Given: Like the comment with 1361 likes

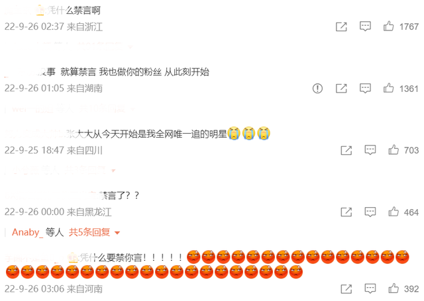Looking at the screenshot, I should pyautogui.click(x=389, y=88).
